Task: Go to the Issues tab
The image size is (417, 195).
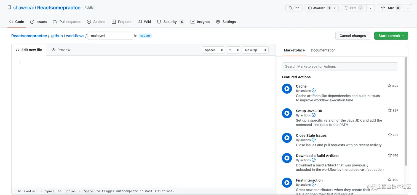Action: [38, 22]
